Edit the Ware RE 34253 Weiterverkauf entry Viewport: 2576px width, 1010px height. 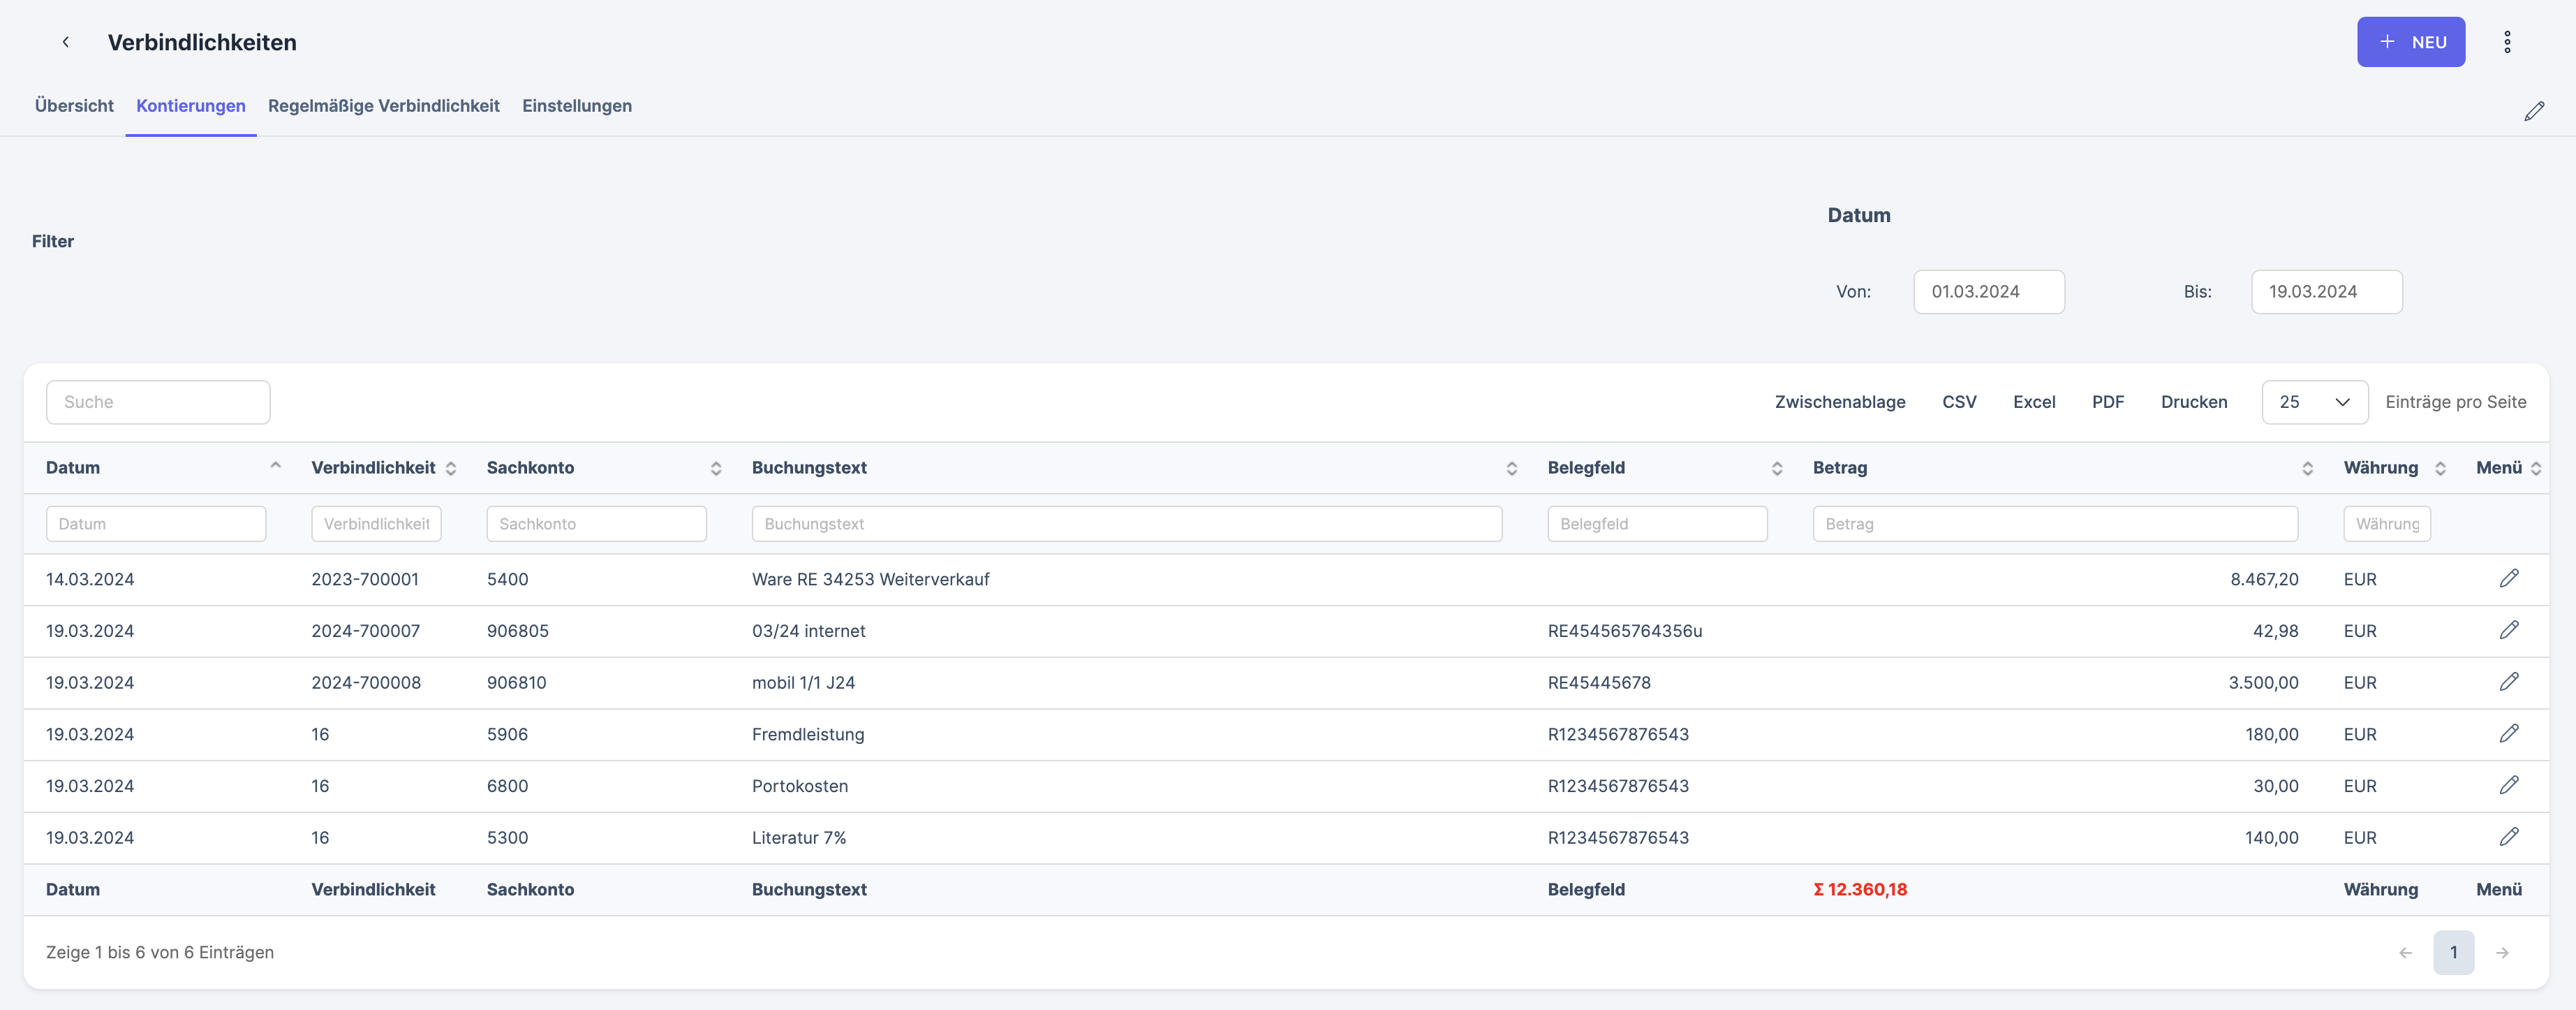coord(2508,578)
